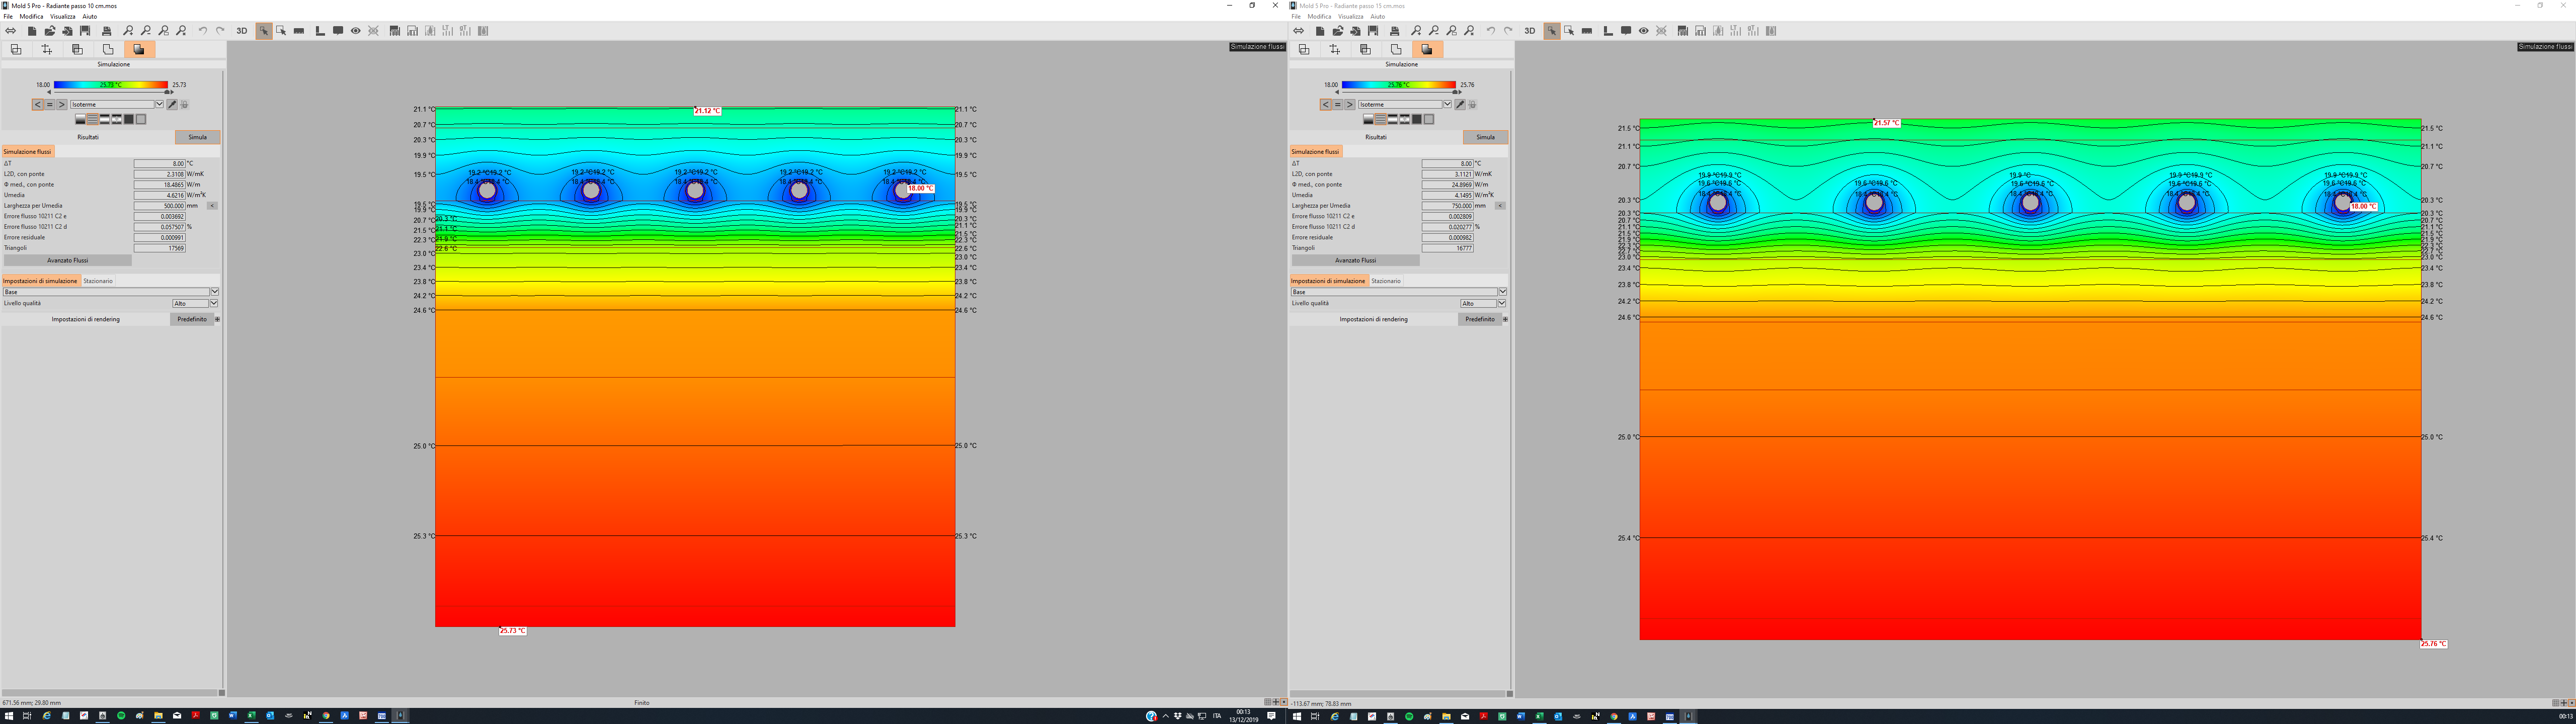
Task: Click the comment bubble tool in the toolbar
Action: click(x=338, y=31)
